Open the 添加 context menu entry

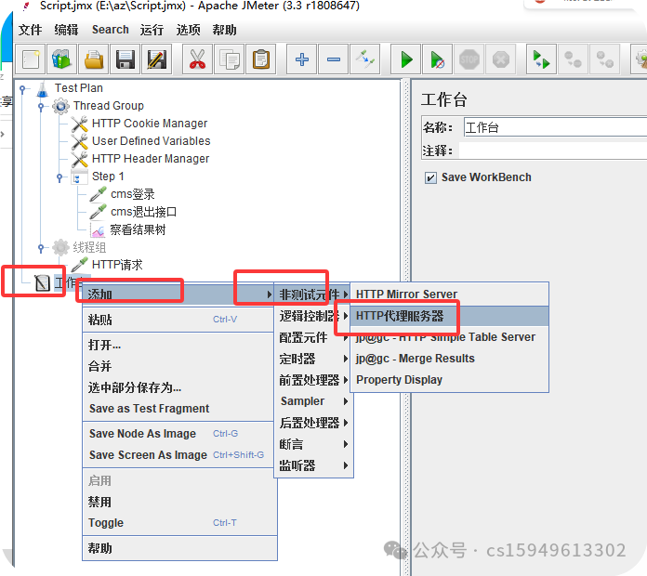pos(179,295)
